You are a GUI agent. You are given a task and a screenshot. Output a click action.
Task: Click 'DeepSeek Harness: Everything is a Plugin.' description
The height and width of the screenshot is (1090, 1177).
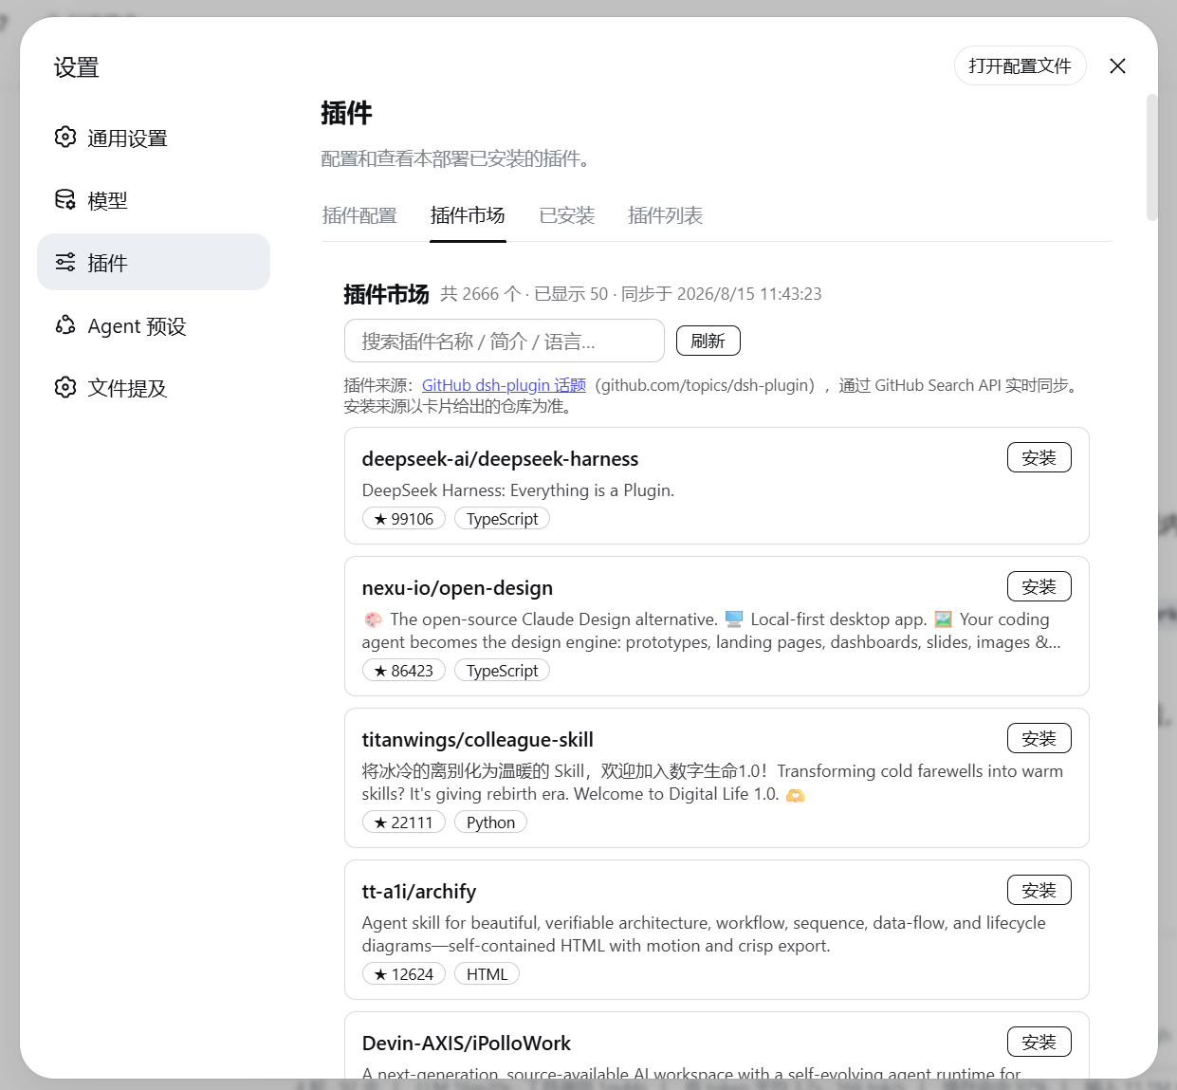click(x=518, y=490)
